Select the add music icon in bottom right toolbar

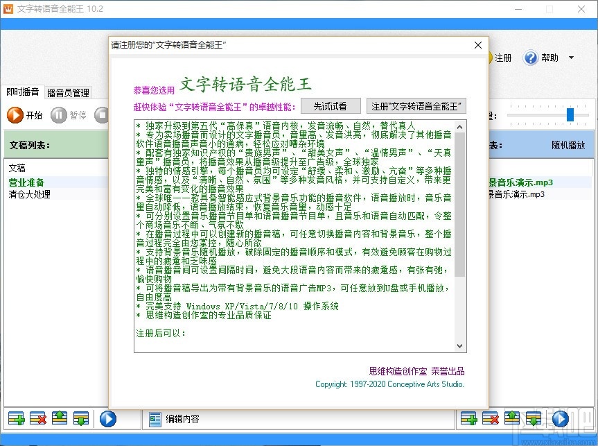click(x=468, y=418)
